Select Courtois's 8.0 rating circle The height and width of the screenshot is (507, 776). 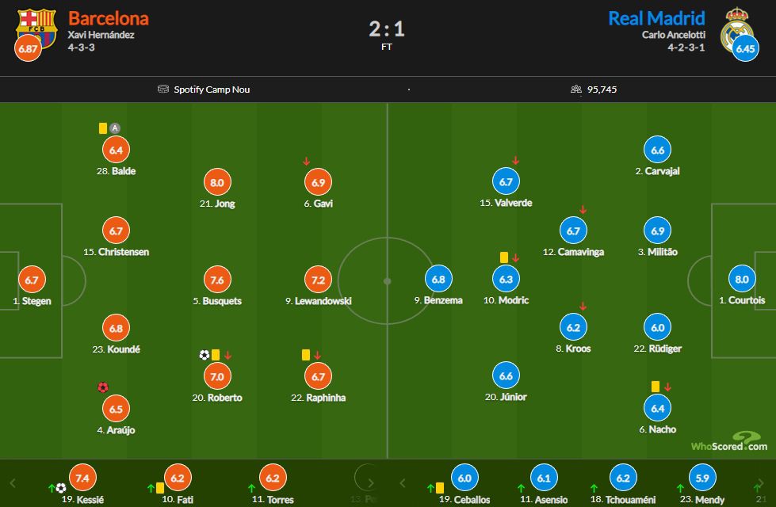click(742, 279)
